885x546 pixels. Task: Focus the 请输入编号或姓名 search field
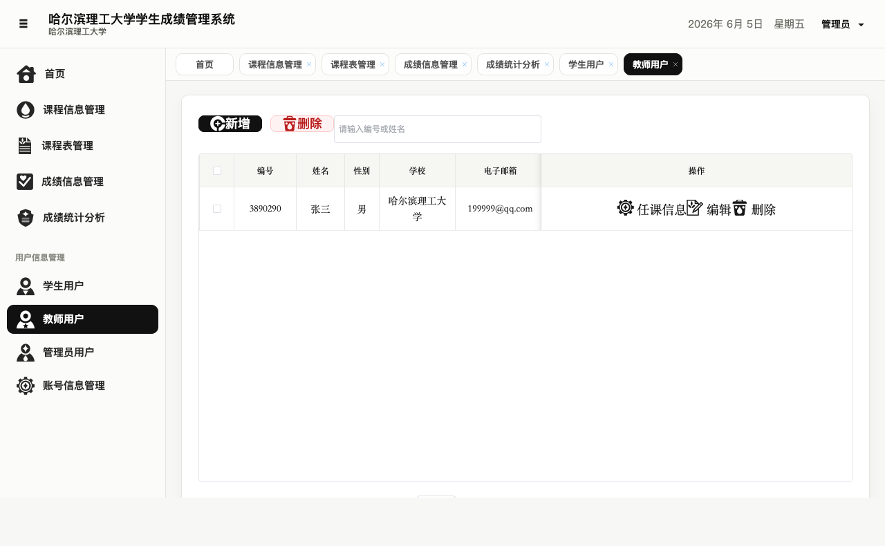click(438, 129)
